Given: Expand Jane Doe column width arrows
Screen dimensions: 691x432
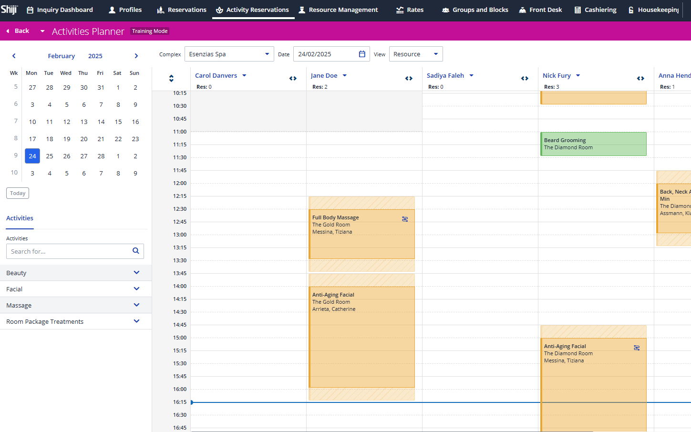Looking at the screenshot, I should 409,78.
